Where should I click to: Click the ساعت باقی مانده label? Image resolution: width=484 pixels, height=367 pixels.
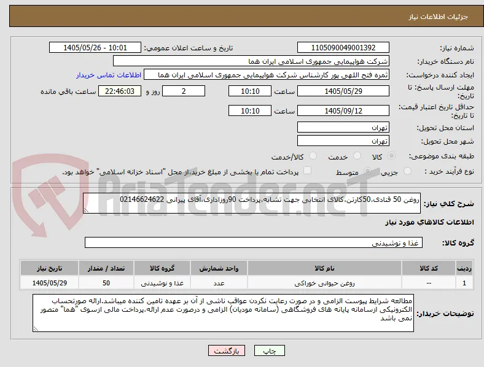[68, 91]
